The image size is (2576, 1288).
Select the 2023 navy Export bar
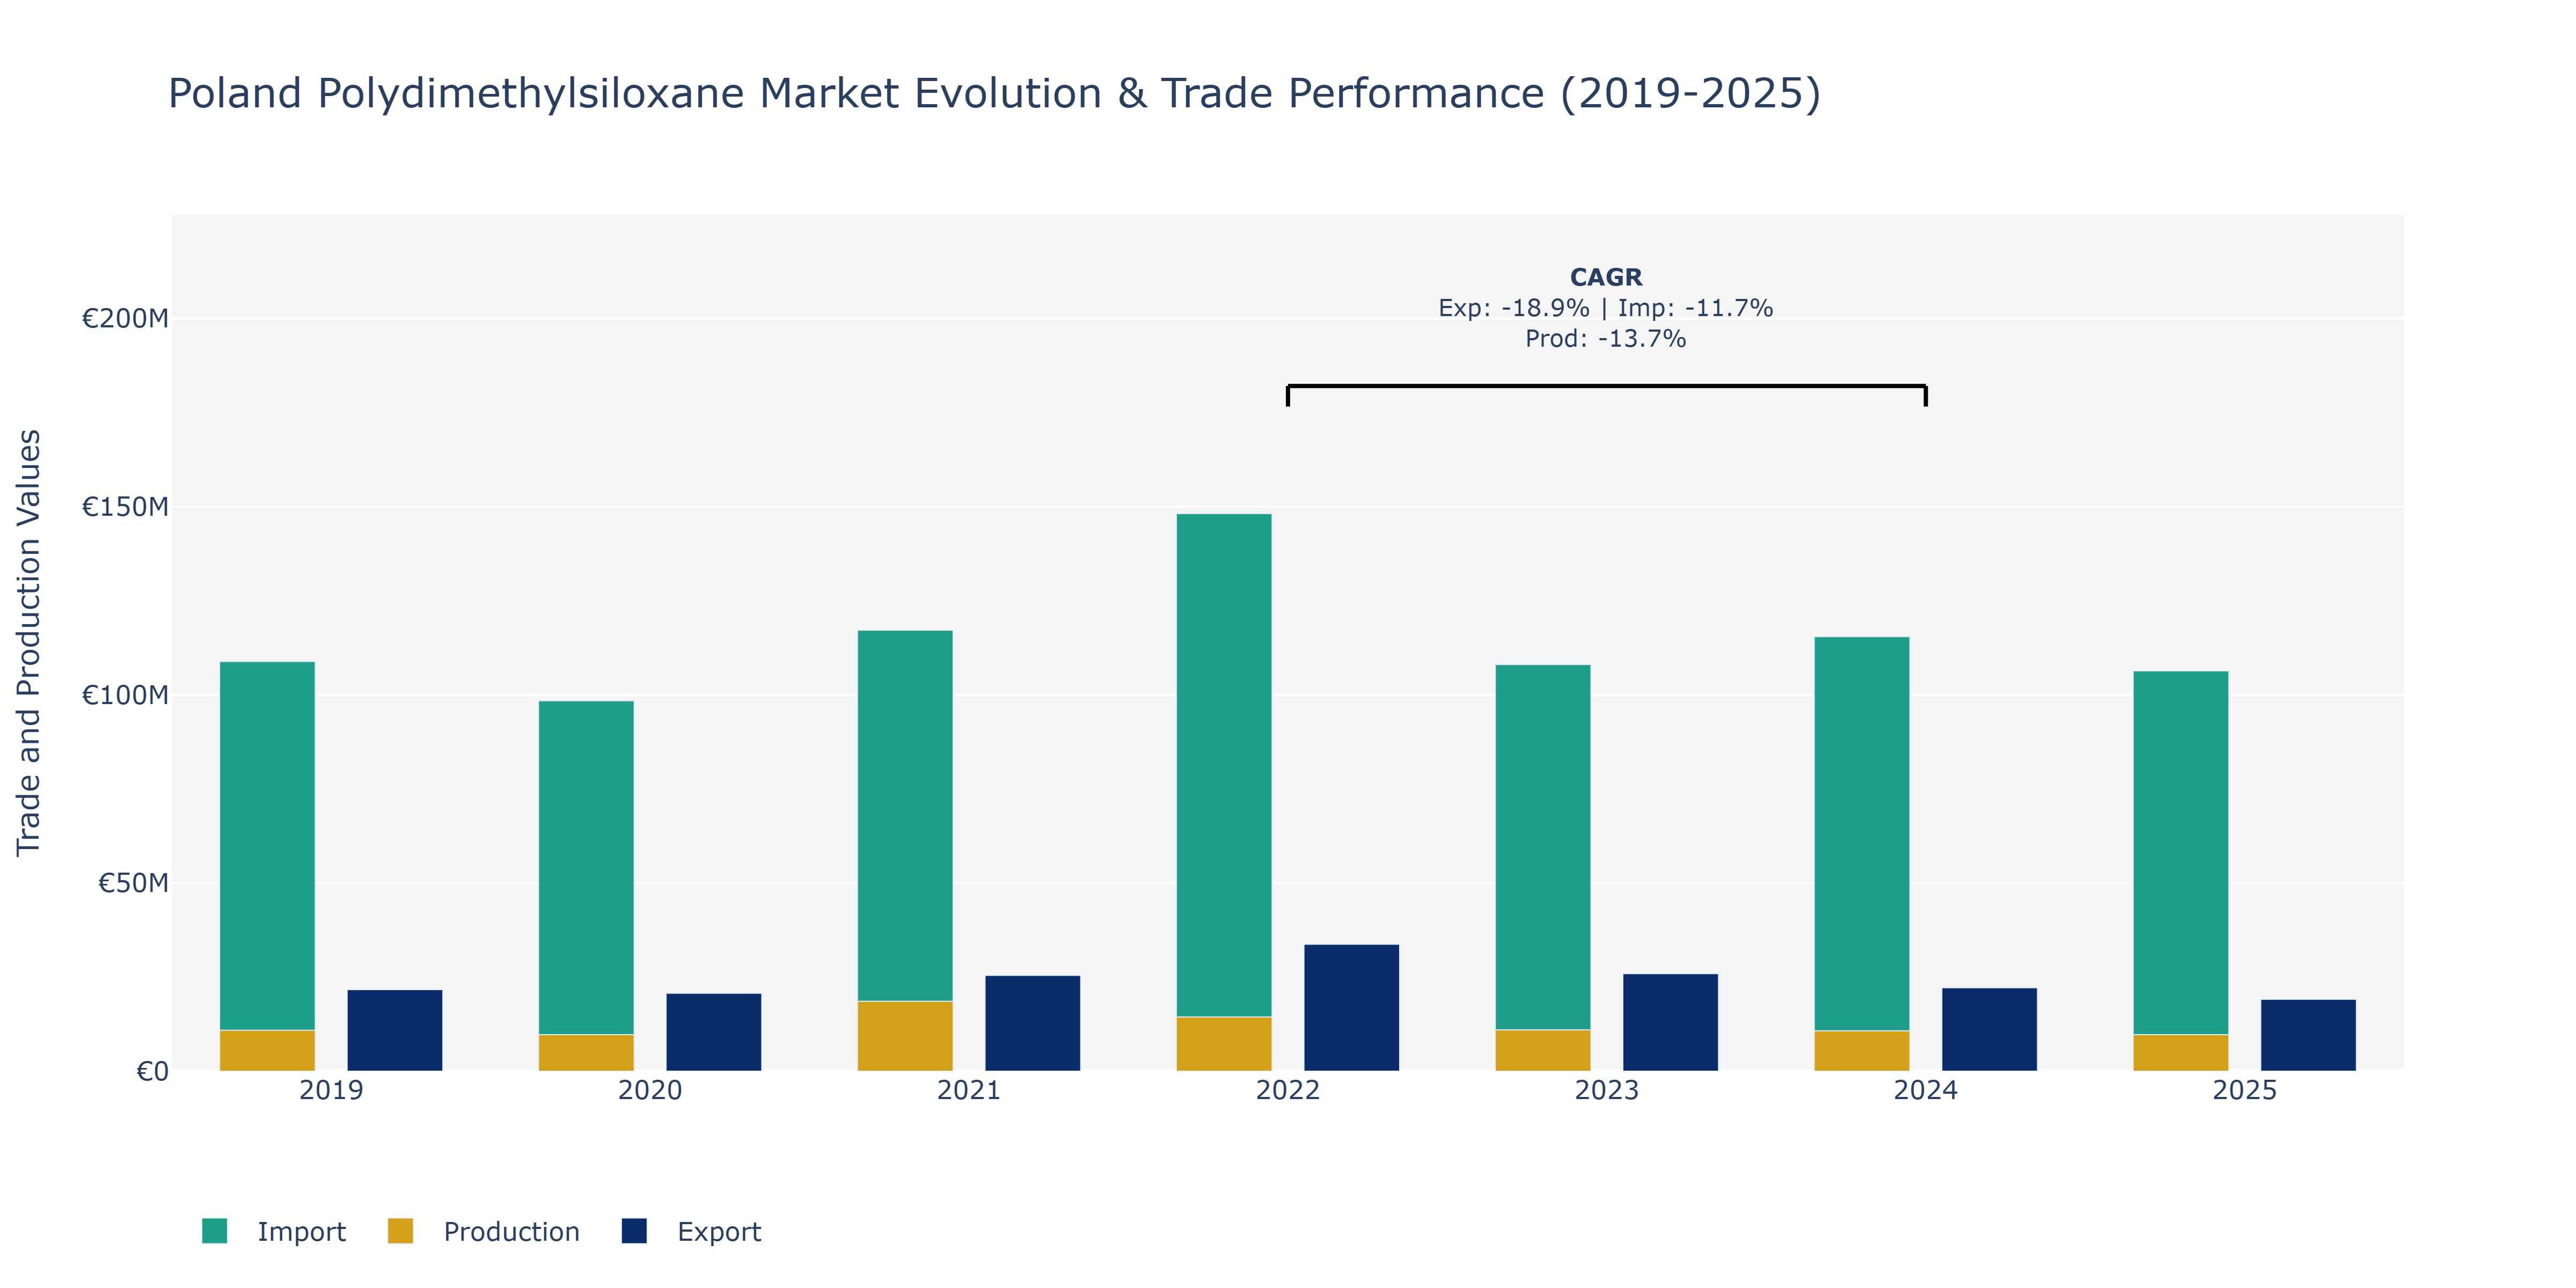[x=1671, y=1022]
